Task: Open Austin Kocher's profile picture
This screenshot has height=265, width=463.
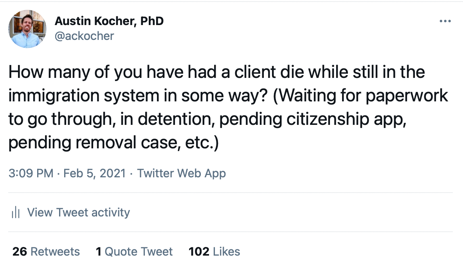Action: 27,29
